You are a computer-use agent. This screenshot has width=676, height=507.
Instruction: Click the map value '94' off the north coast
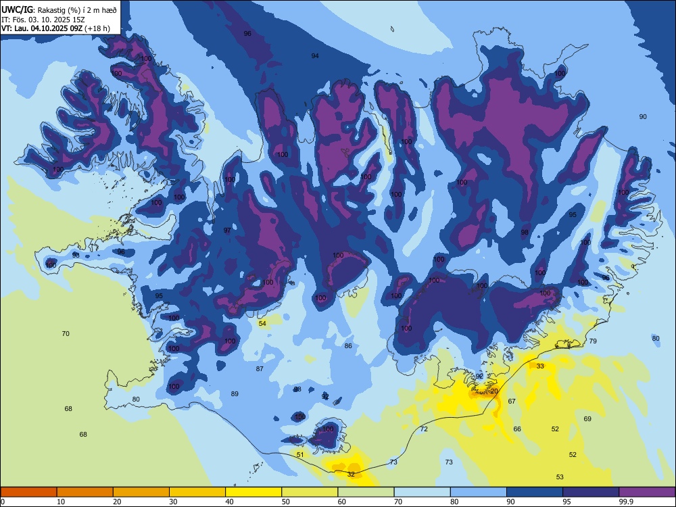(x=315, y=55)
